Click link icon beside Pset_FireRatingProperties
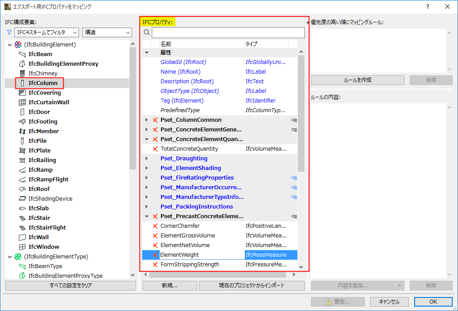The width and height of the screenshot is (458, 311). point(294,178)
